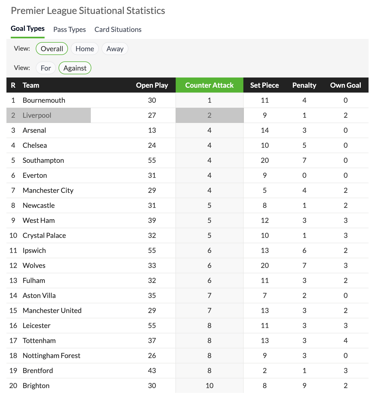Sort table by Open Play column
Screen dimensions: 375x398
coord(152,85)
